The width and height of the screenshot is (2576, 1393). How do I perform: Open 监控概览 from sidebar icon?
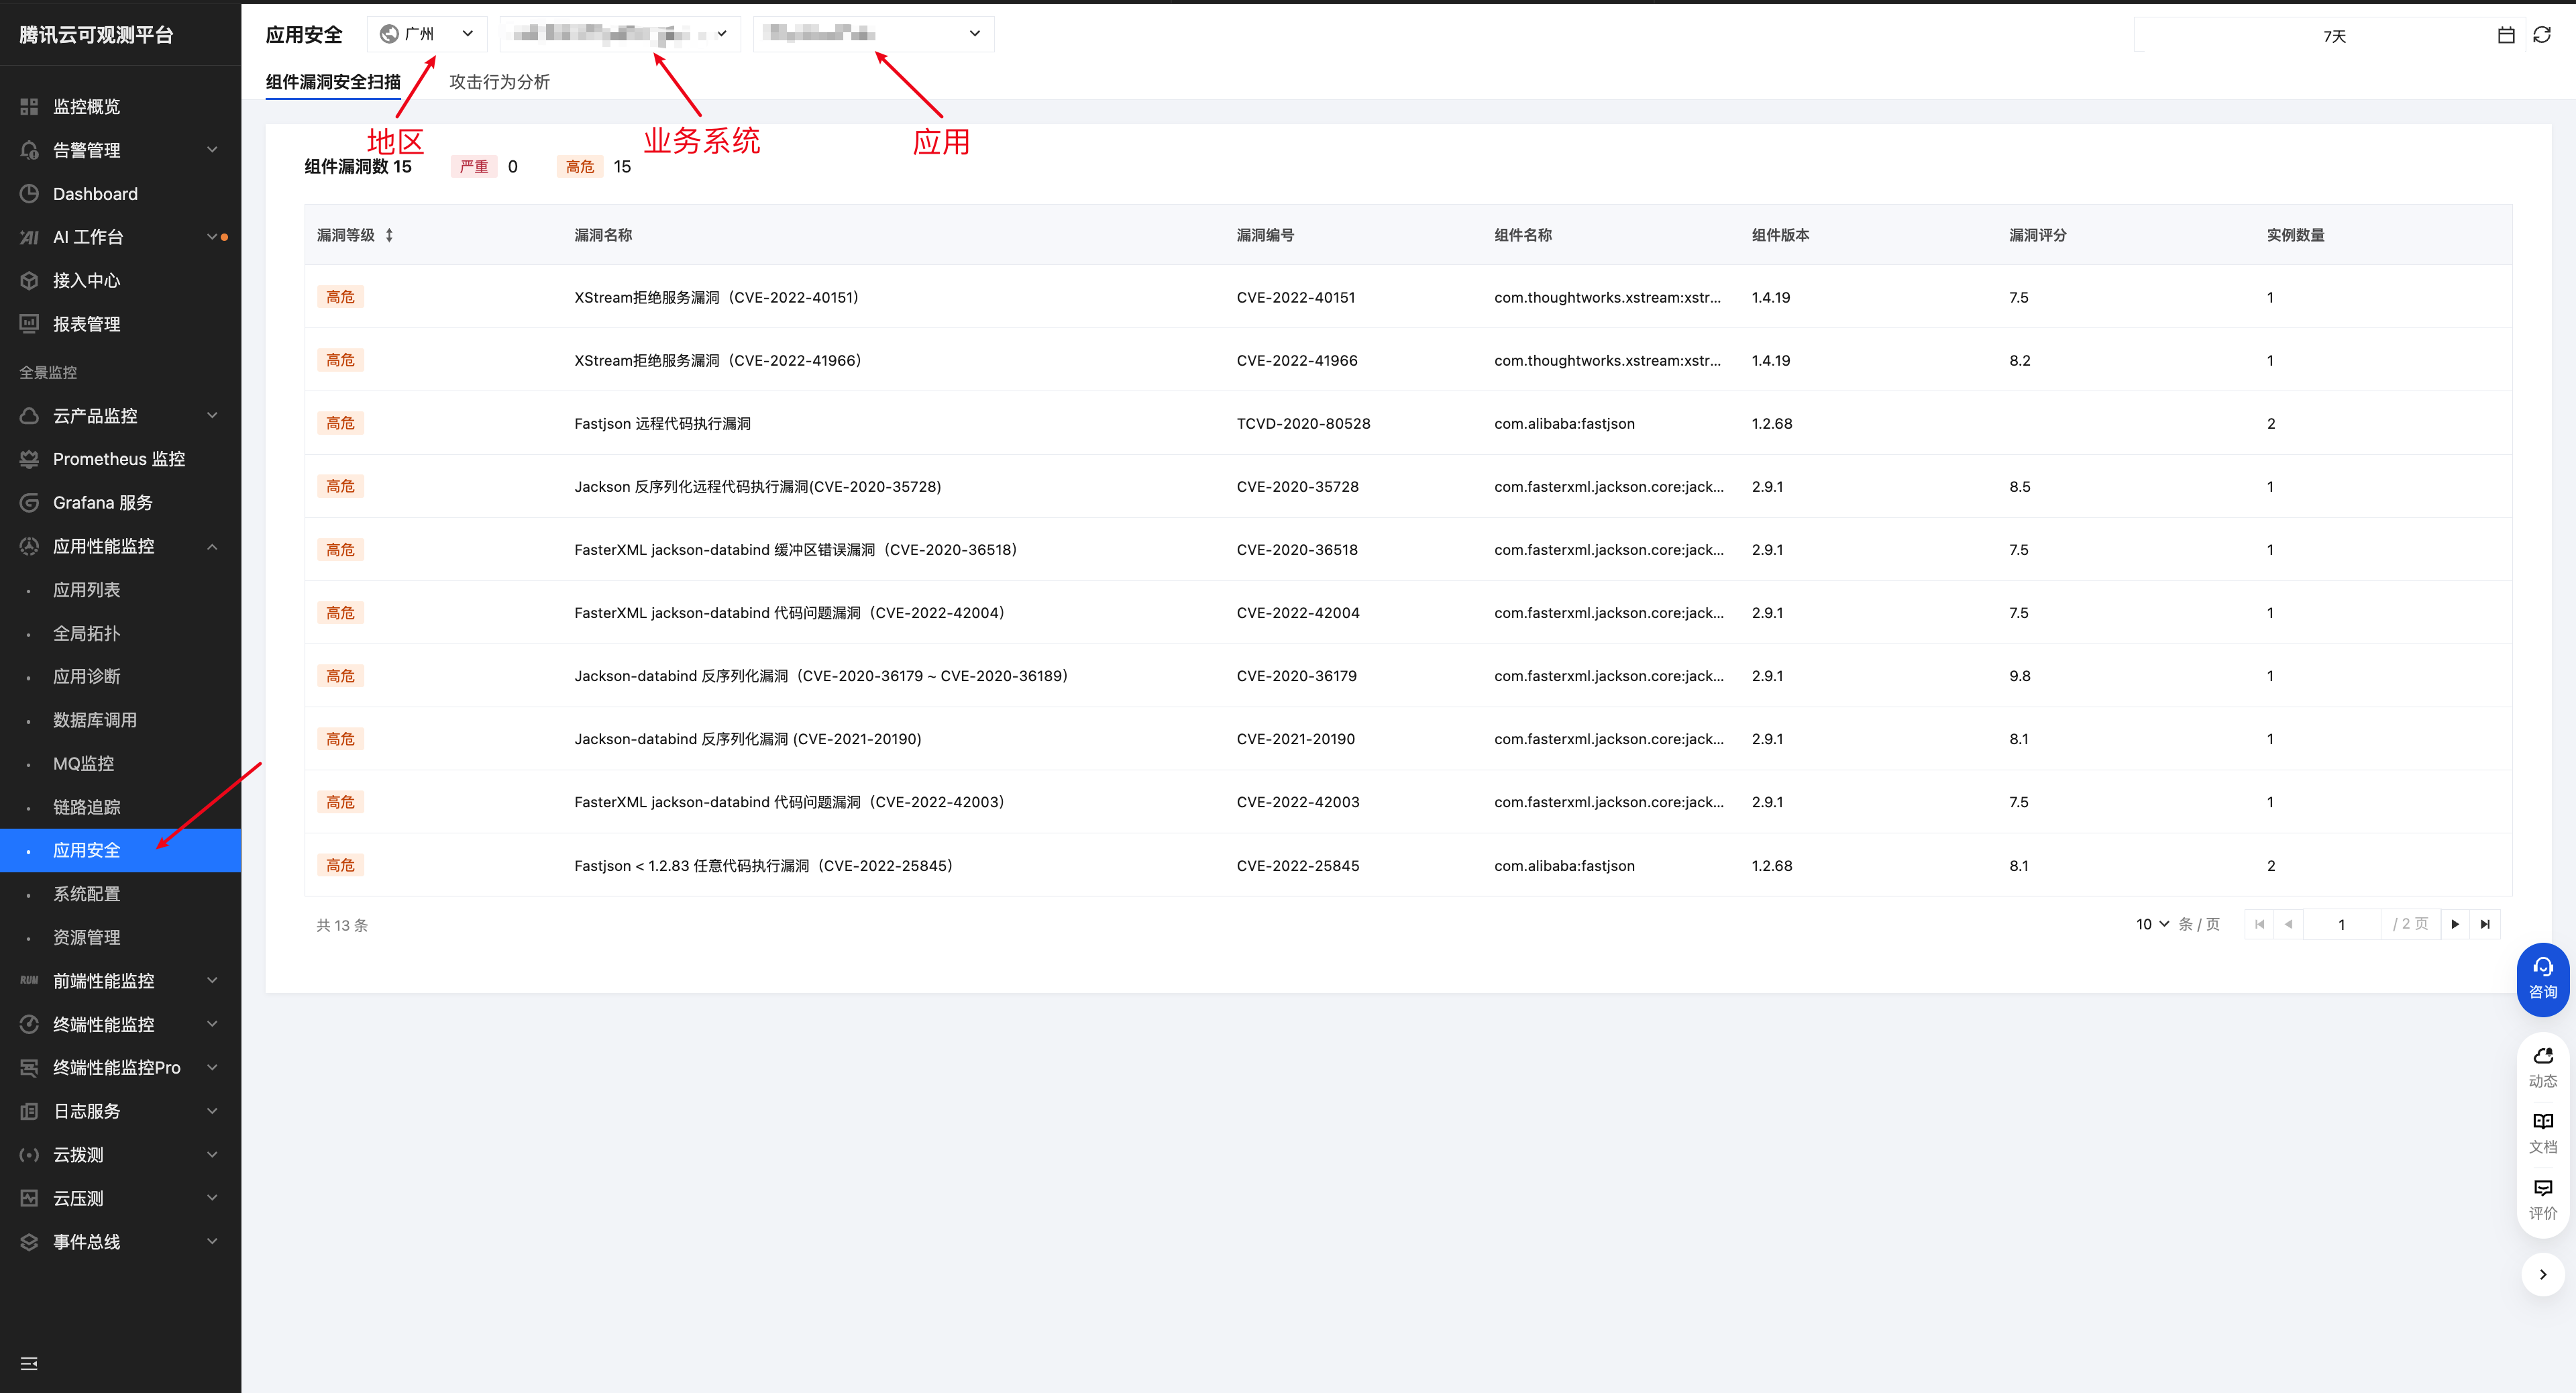coord(29,106)
